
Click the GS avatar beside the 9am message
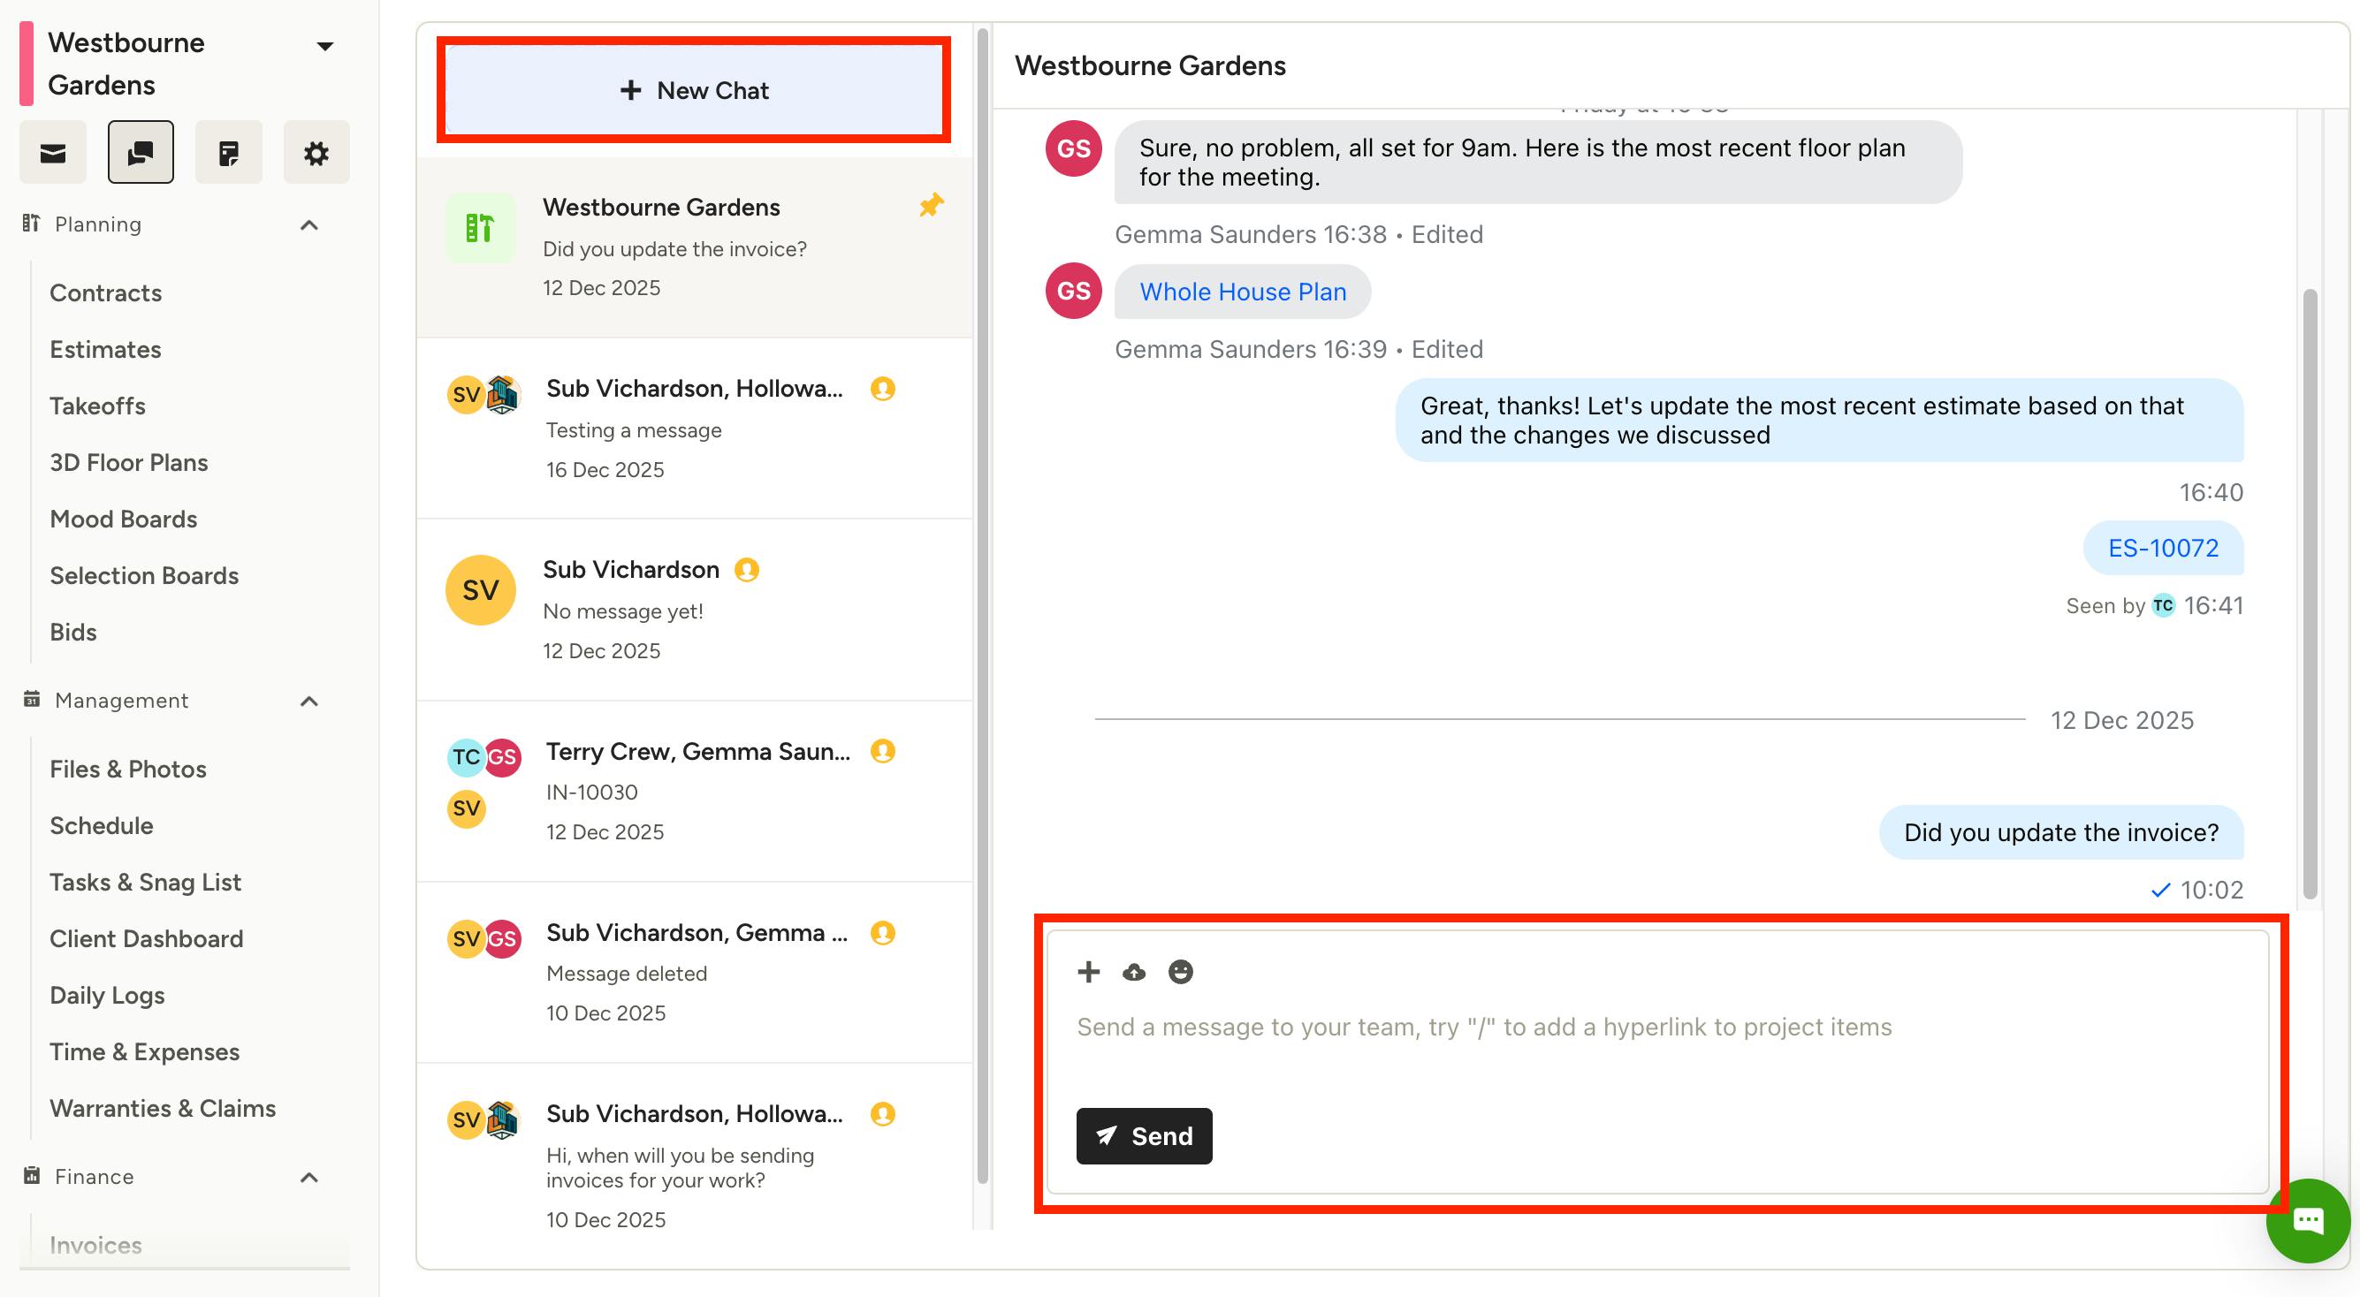(x=1074, y=148)
